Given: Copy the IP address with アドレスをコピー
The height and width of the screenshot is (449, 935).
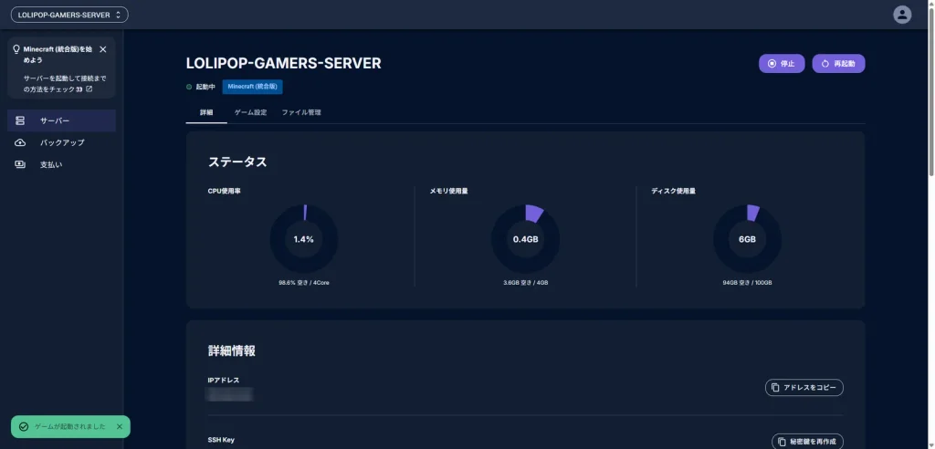Looking at the screenshot, I should (804, 388).
